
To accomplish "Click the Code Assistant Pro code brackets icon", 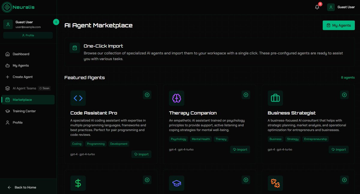I will pyautogui.click(x=78, y=98).
